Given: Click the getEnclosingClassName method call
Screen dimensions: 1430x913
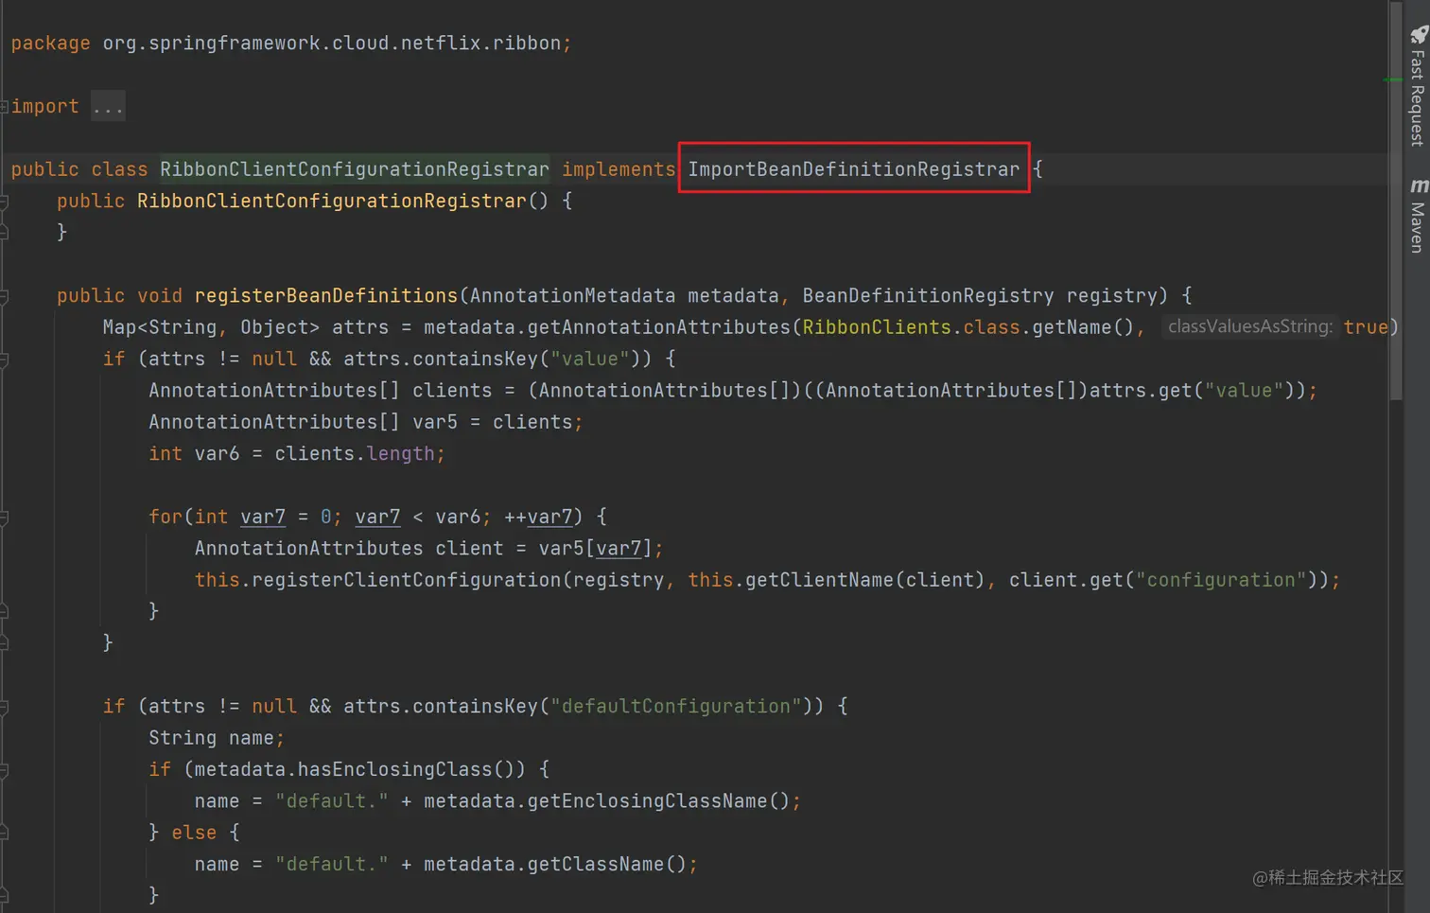Looking at the screenshot, I should coord(648,801).
